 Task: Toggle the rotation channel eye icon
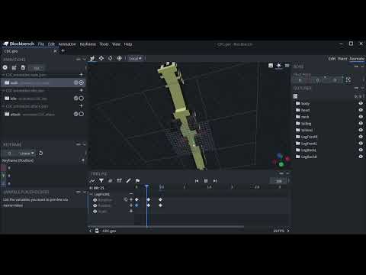(95, 200)
